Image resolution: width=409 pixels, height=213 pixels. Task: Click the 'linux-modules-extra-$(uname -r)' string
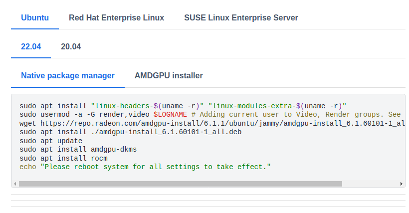coord(277,106)
